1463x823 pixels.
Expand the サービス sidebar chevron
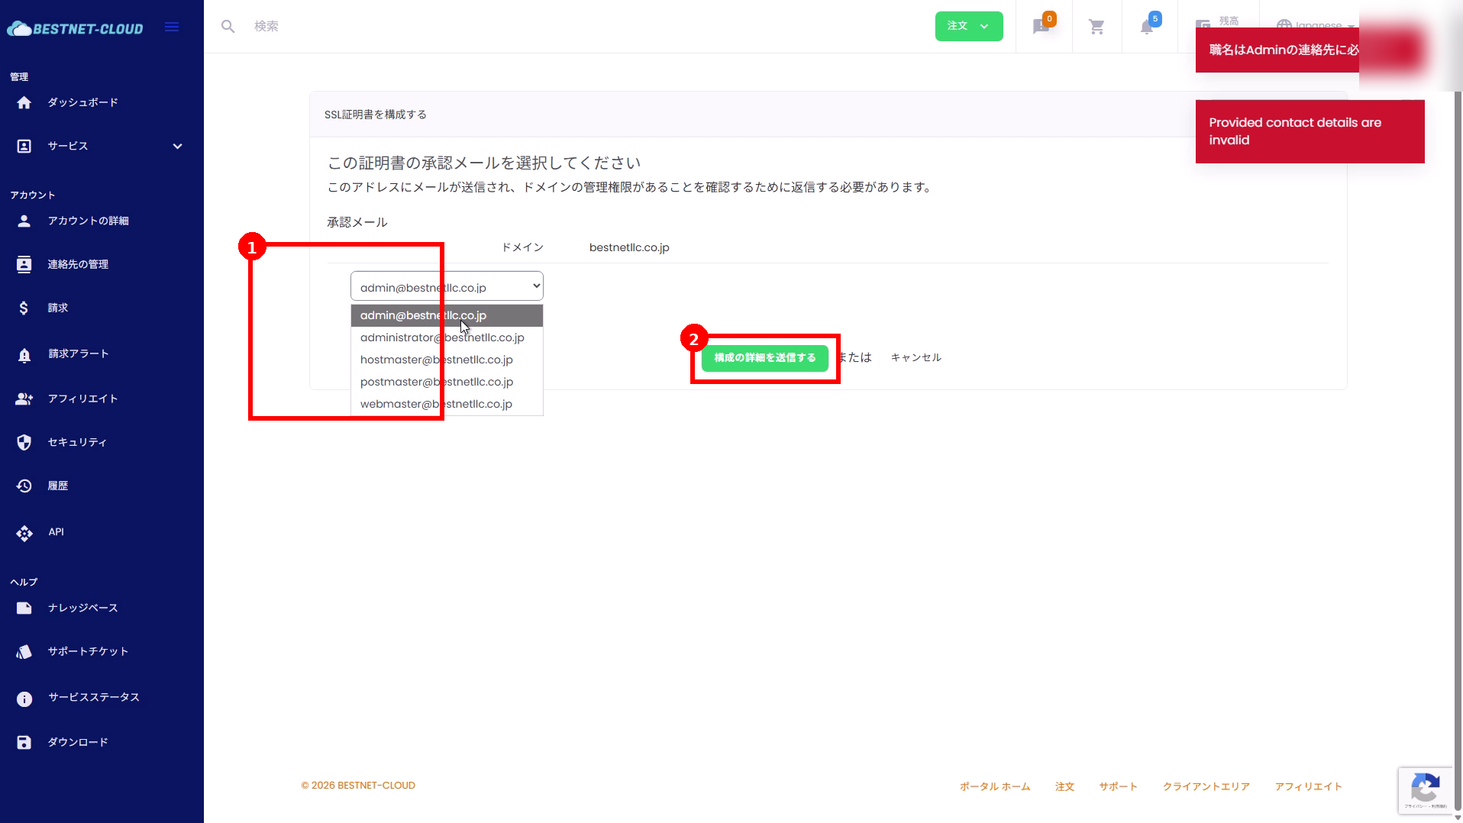point(177,147)
